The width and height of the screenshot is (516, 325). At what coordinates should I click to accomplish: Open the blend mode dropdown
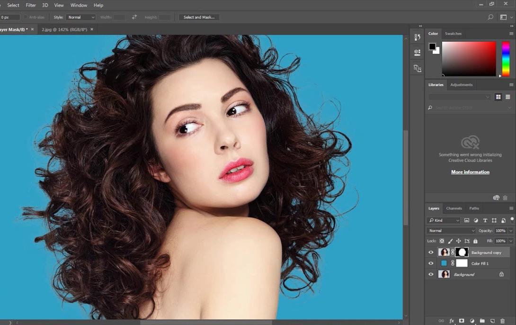click(x=450, y=231)
